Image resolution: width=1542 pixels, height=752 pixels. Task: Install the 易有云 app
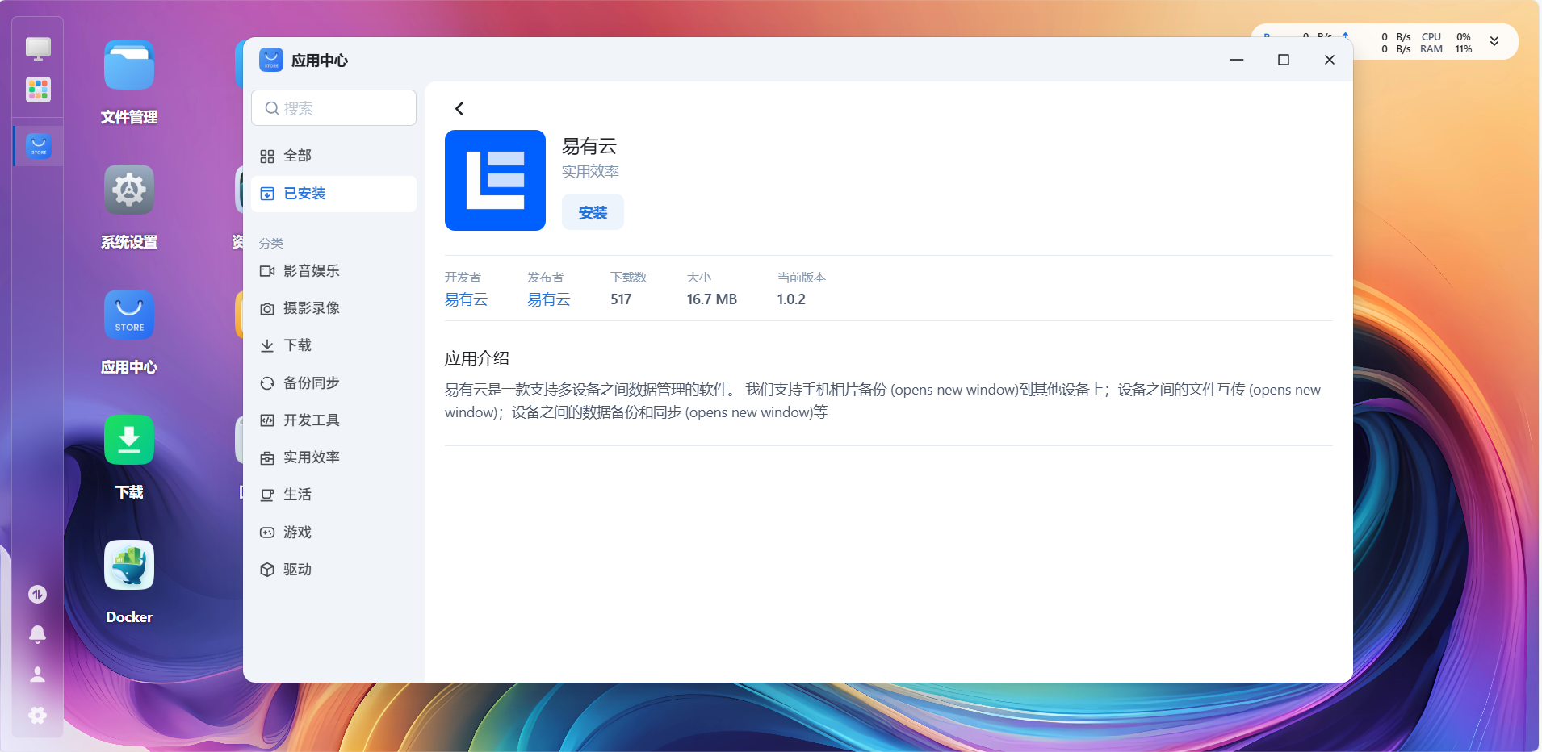pyautogui.click(x=593, y=212)
